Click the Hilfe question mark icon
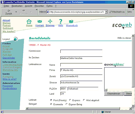 click(61, 21)
